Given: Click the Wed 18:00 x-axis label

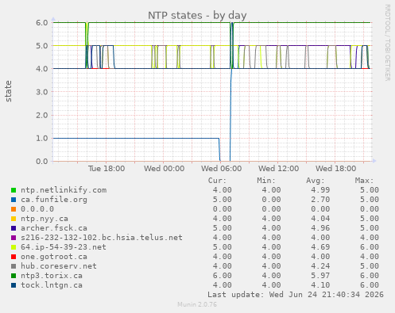Looking at the screenshot, I should (335, 169).
